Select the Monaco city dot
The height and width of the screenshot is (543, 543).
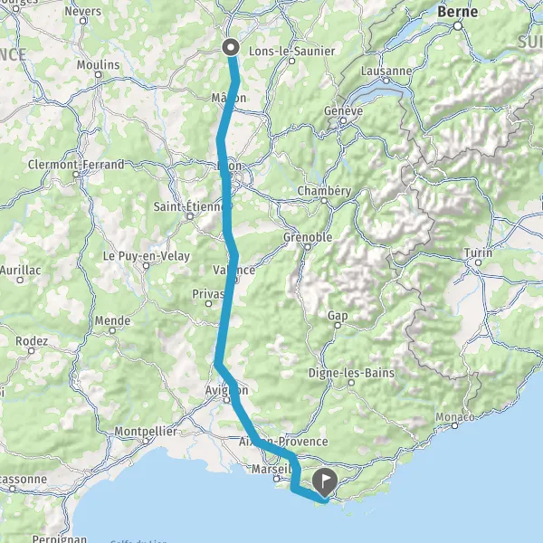tap(454, 425)
